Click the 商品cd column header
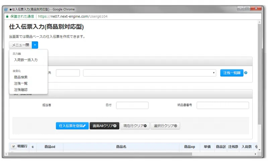Screen dimensions: 268x164 [x=50, y=147]
